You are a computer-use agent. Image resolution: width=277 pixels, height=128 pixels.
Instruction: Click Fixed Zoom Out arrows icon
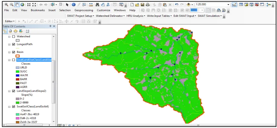(x=34, y=5)
